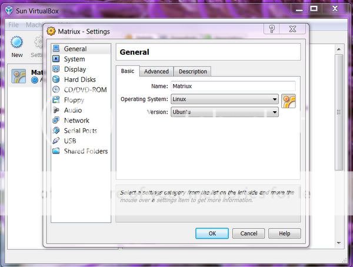Open the Display settings icon
Image resolution: width=353 pixels, height=267 pixels.
pos(56,69)
